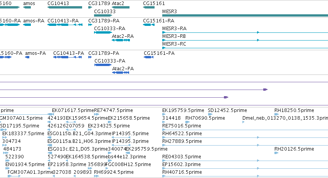This screenshot has width=328, height=178.
Task: Click the amos-RA transcript label
Action: [34, 21]
